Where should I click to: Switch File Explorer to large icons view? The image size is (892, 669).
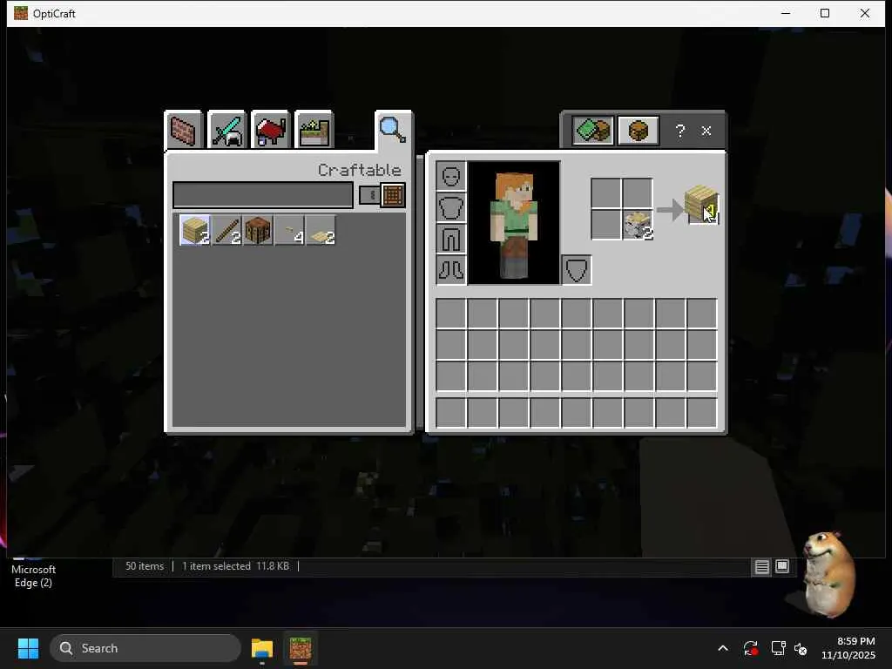(783, 566)
